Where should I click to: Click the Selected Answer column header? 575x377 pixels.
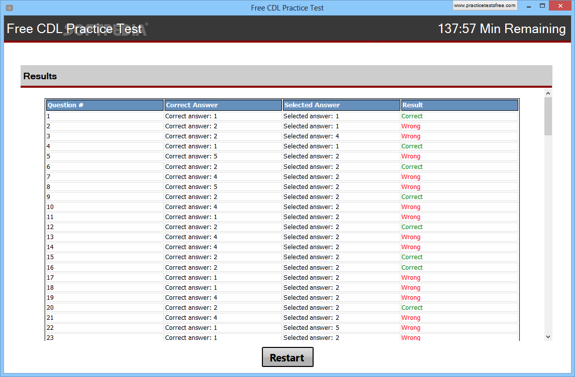(341, 105)
